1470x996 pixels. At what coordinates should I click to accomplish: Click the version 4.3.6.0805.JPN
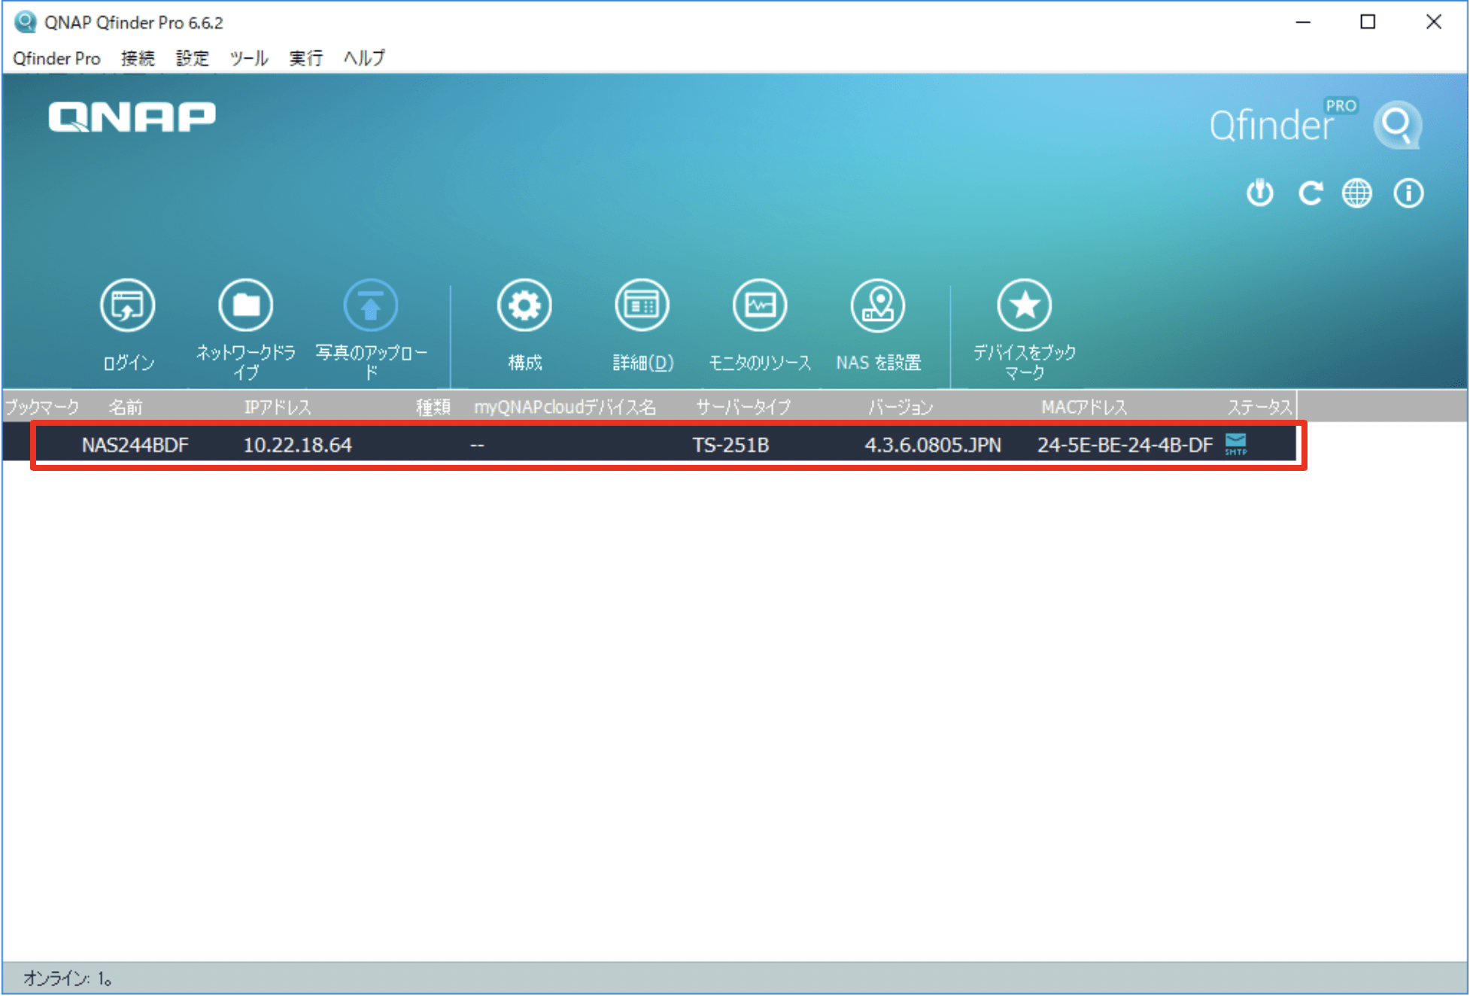933,445
